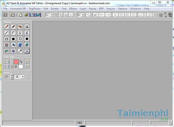Click the pink foreground color swatch
This screenshot has width=174, height=127.
pos(16,62)
